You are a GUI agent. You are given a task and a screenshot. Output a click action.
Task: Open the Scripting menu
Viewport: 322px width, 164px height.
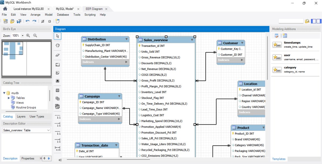pos(90,15)
